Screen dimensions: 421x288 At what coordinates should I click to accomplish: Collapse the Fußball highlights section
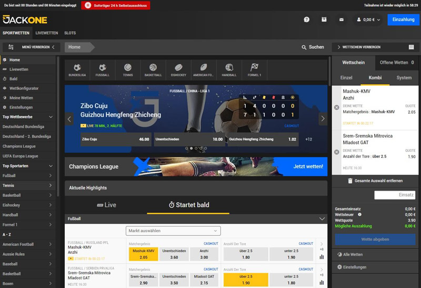pos(322,219)
